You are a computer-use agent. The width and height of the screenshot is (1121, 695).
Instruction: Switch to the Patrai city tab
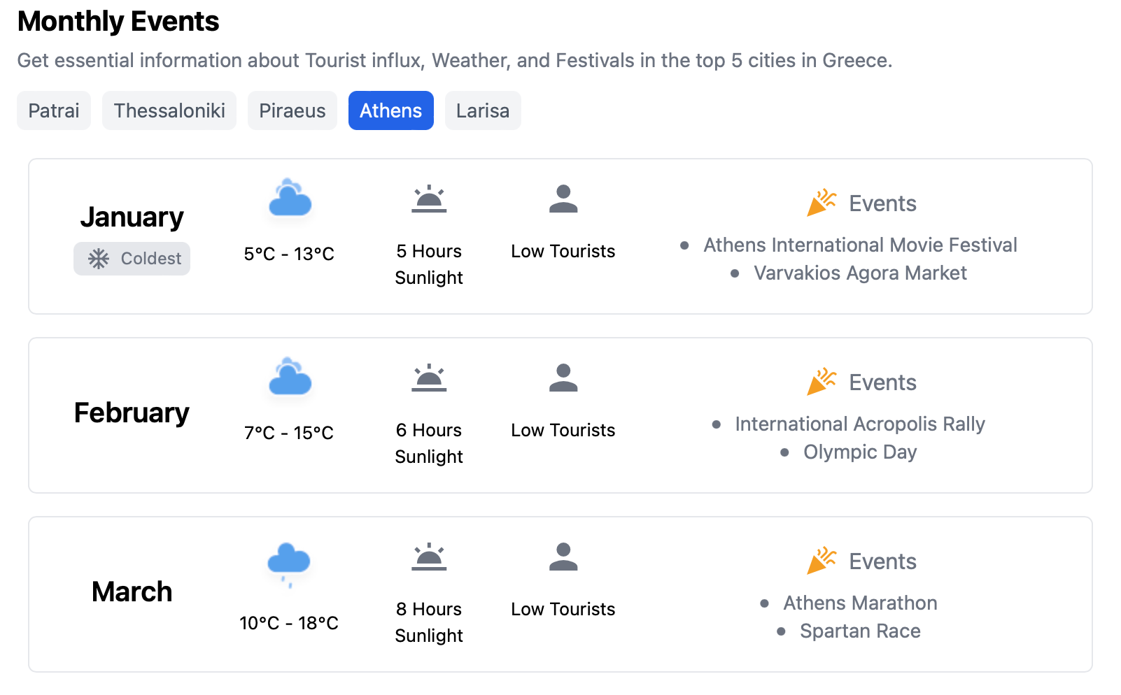(x=54, y=110)
